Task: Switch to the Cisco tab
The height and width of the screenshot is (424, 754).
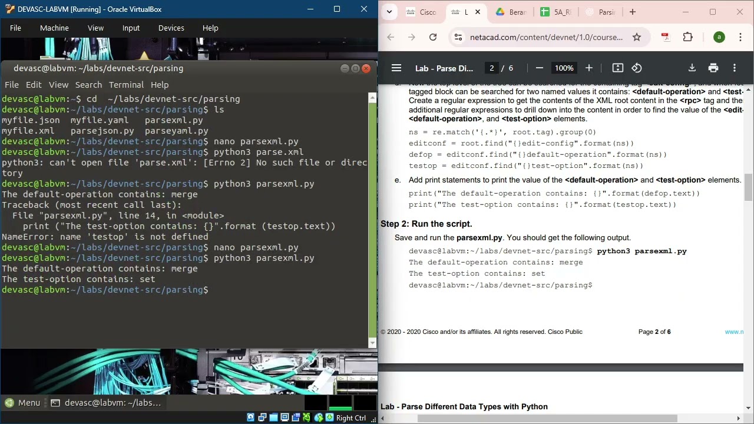Action: [422, 12]
